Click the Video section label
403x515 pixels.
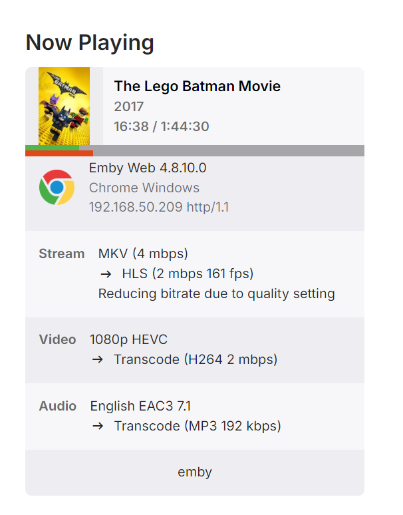(57, 339)
